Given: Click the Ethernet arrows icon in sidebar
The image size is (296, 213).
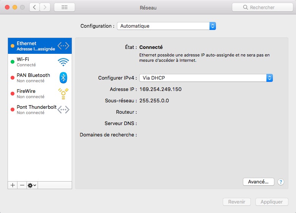Looking at the screenshot, I should 63,46.
